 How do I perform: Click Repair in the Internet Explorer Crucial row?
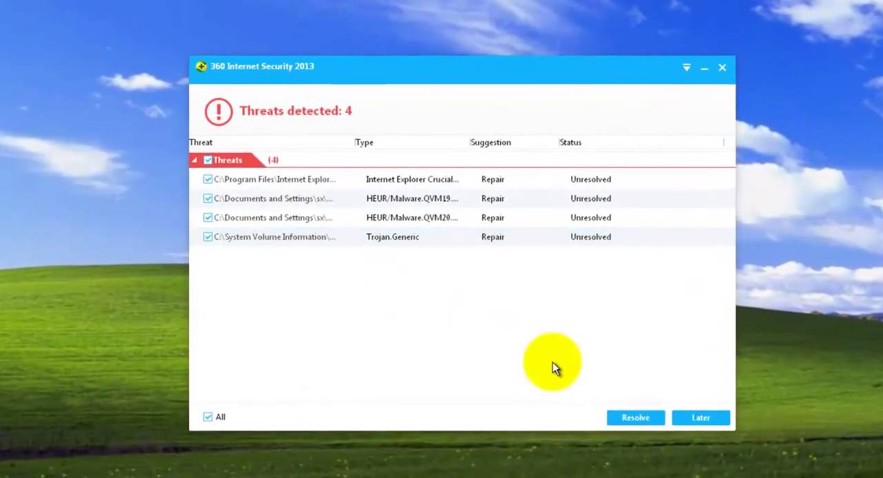493,179
